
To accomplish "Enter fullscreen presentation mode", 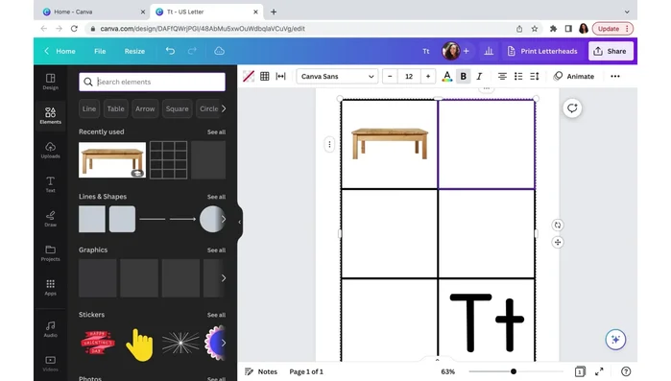I will click(599, 371).
